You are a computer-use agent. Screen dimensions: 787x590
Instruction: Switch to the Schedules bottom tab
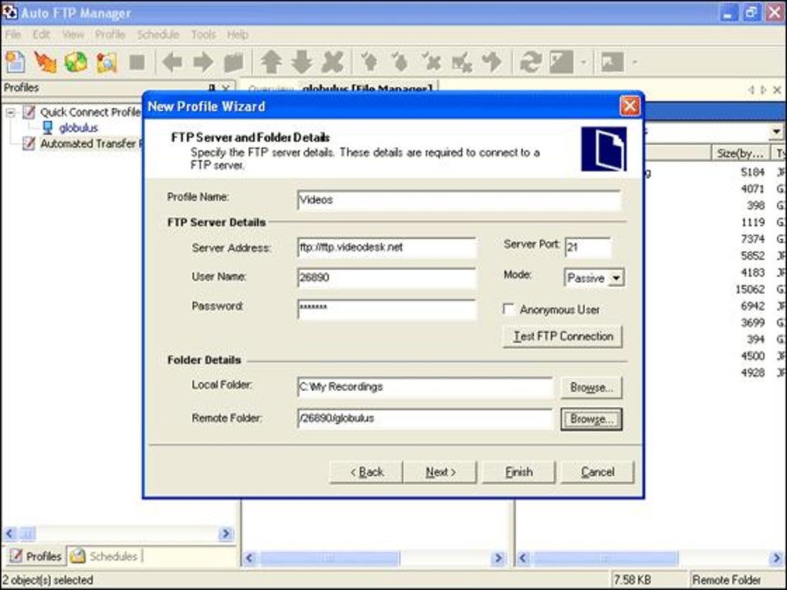(x=104, y=556)
